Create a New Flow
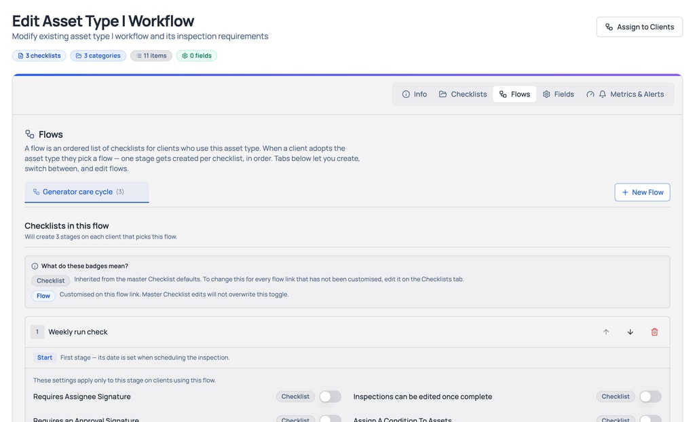Image resolution: width=695 pixels, height=422 pixels. coord(642,192)
